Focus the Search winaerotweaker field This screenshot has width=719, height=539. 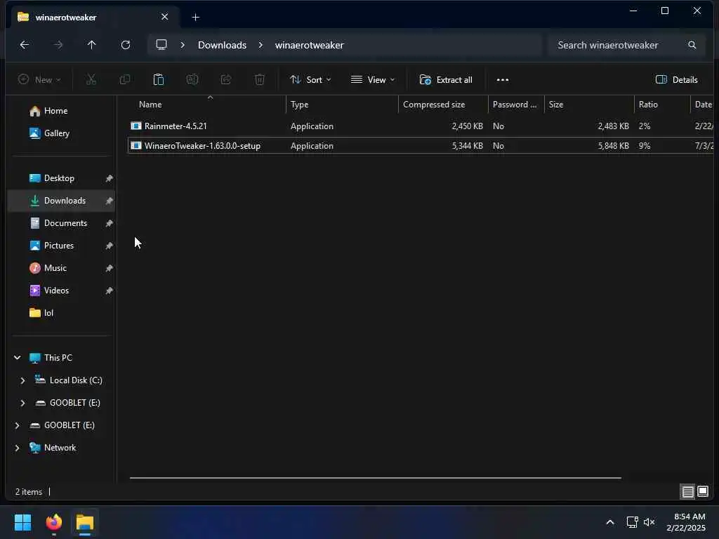626,45
